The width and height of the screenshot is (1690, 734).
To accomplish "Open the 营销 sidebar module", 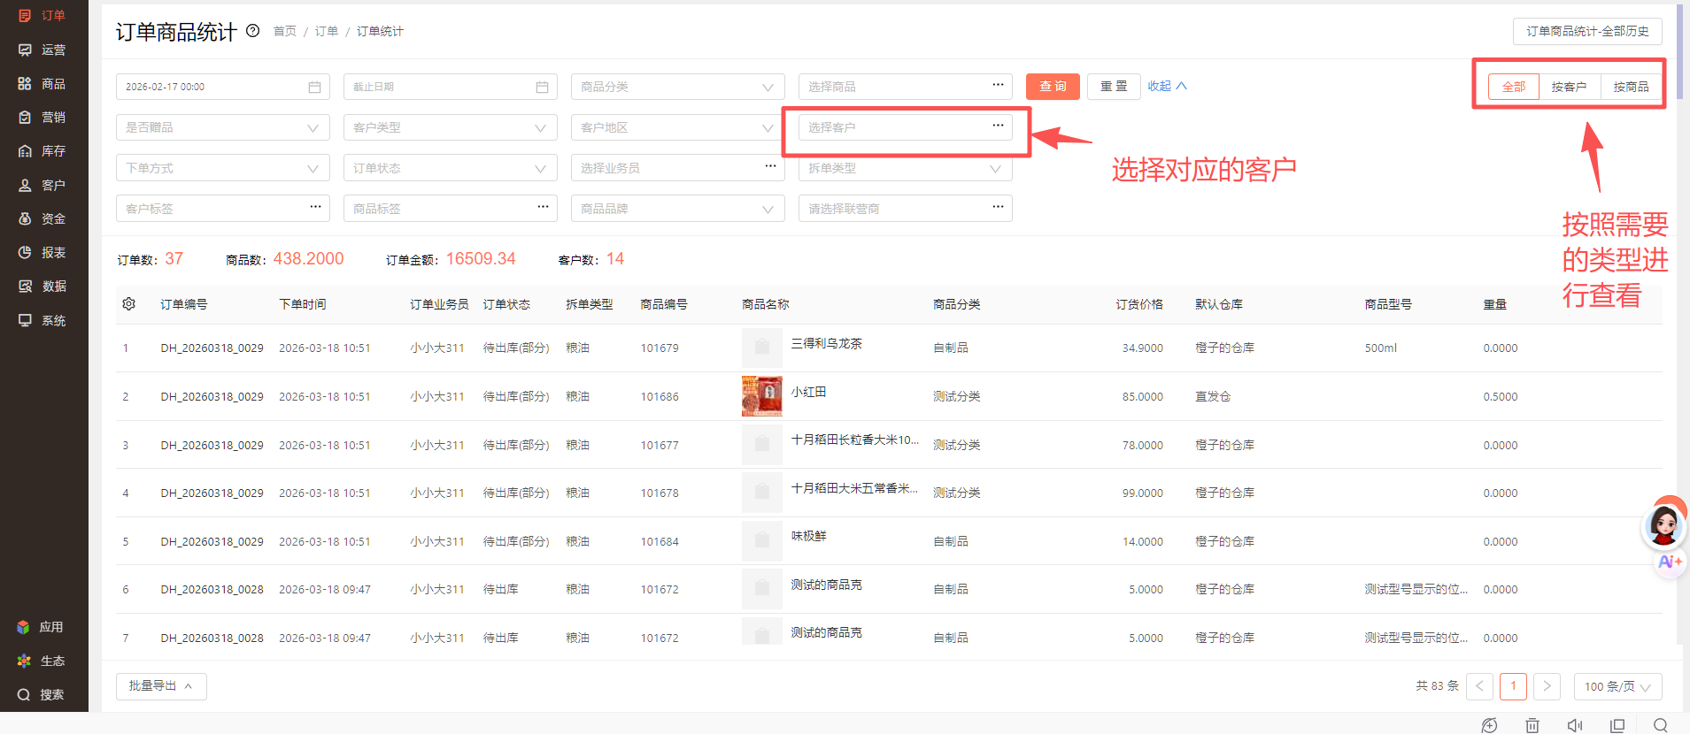I will (x=42, y=118).
